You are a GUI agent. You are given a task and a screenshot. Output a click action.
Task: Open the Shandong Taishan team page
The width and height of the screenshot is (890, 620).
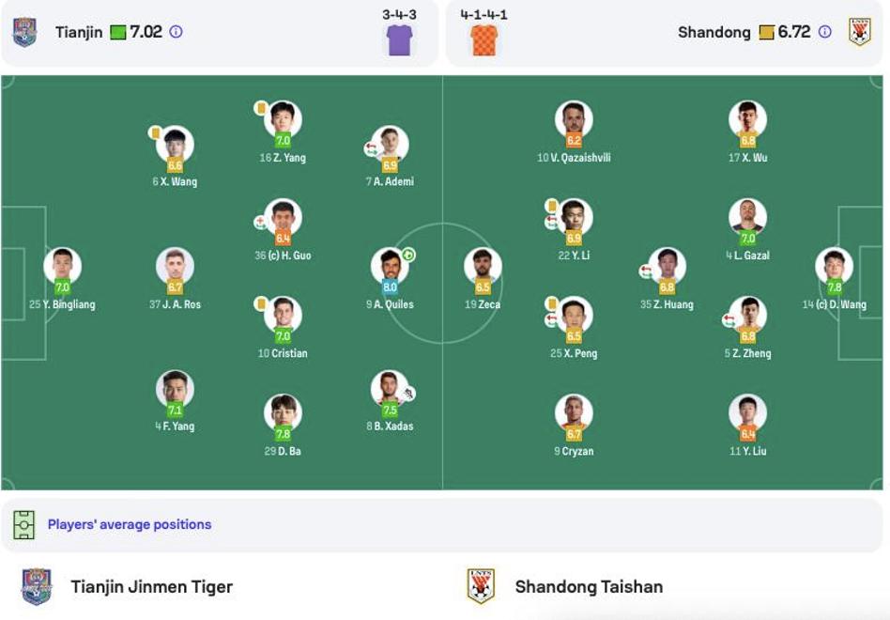[x=589, y=586]
